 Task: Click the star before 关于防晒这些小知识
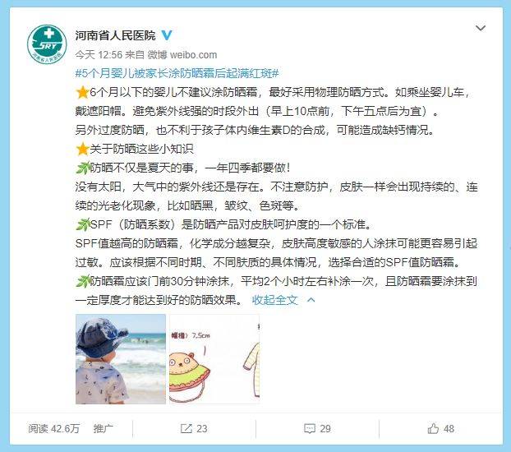click(82, 149)
